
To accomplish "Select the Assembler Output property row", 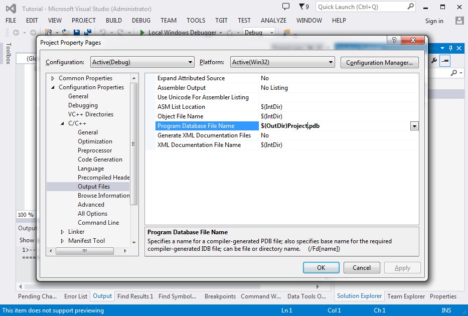I will (x=282, y=88).
